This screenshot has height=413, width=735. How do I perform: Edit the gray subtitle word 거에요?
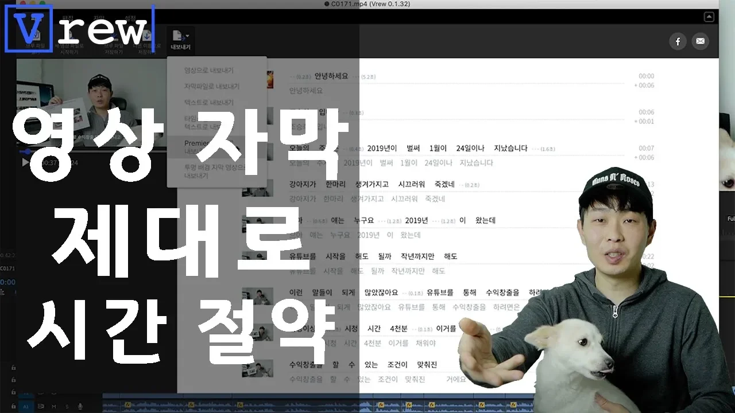pyautogui.click(x=456, y=380)
